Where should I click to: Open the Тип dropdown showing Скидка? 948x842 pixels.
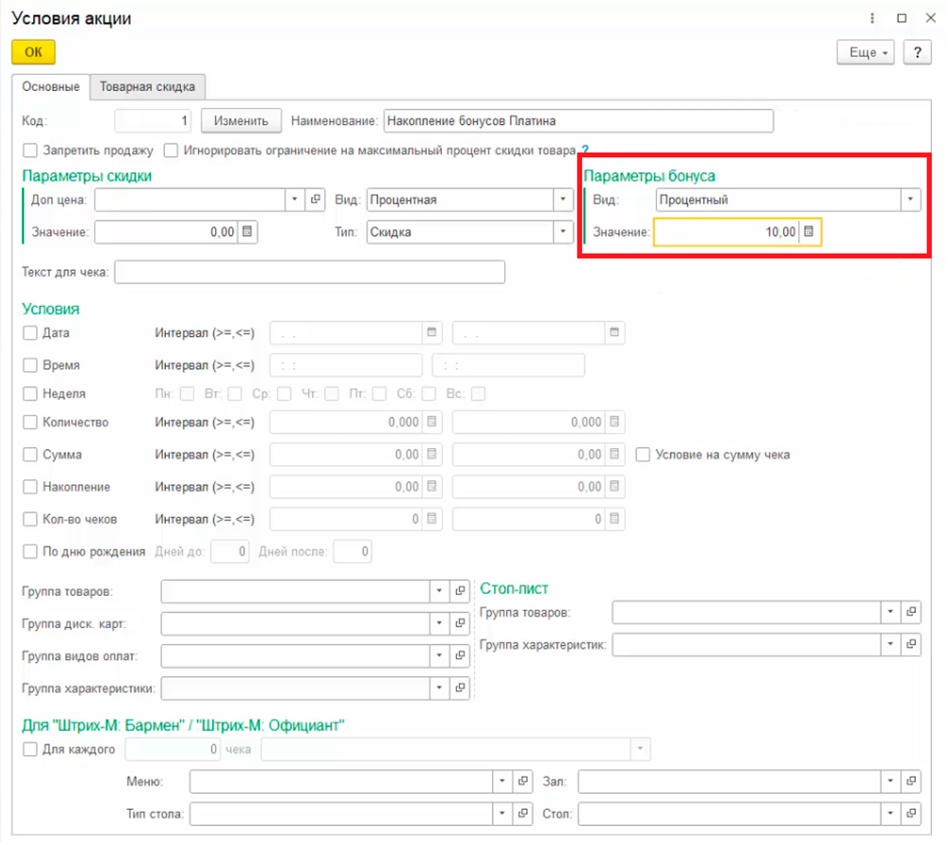click(x=563, y=232)
